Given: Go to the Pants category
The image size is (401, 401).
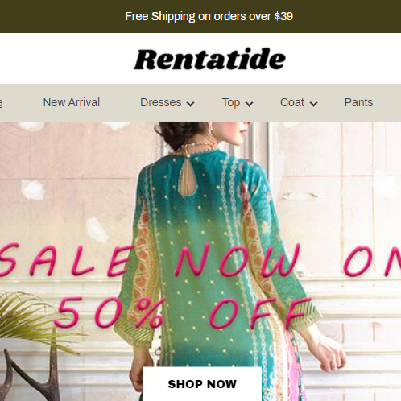Looking at the screenshot, I should coord(358,102).
